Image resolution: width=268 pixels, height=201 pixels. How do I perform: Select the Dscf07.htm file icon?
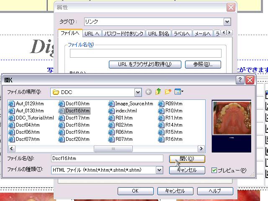coord(12,139)
